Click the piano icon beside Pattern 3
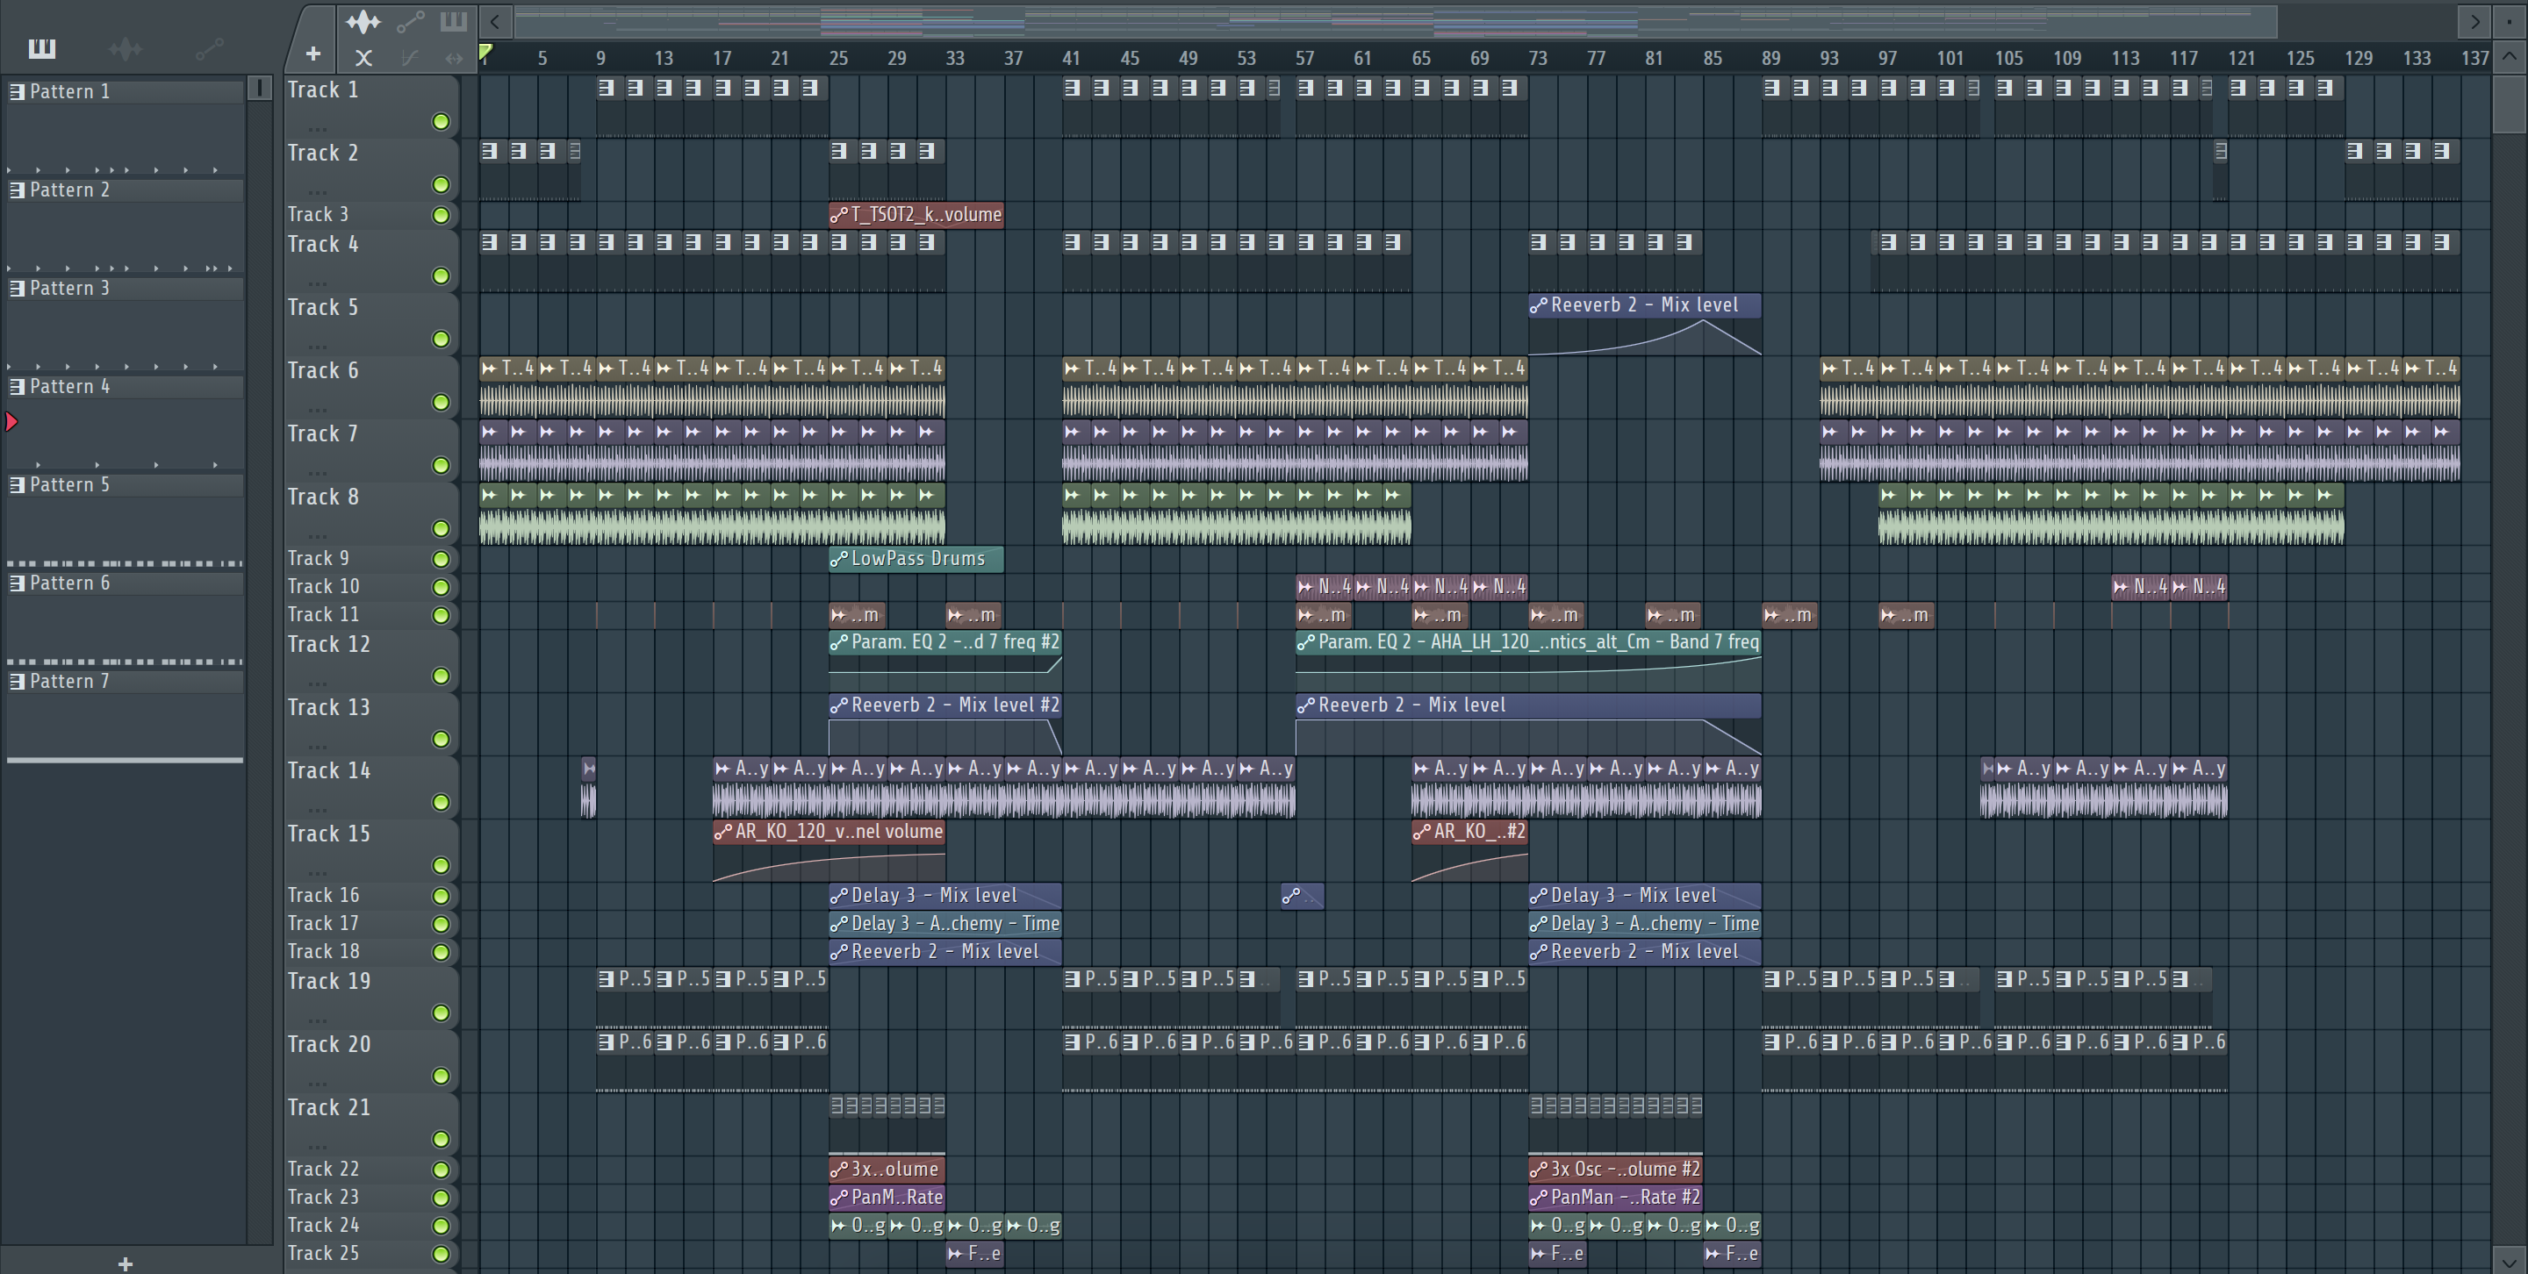This screenshot has width=2528, height=1274. click(17, 289)
